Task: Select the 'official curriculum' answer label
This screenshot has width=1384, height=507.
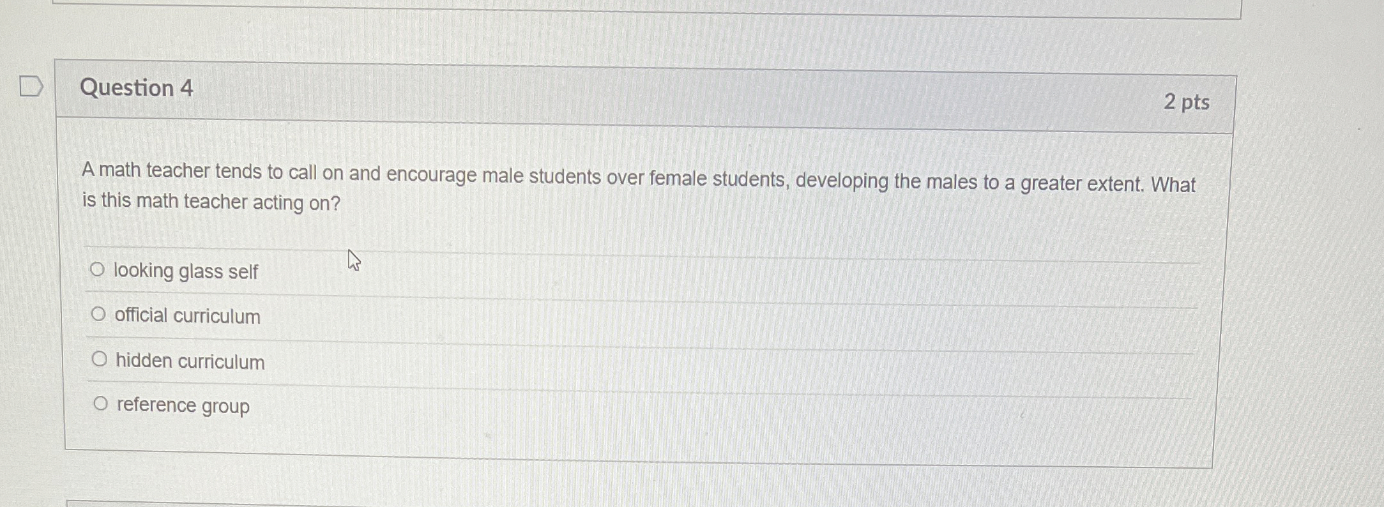Action: 187,316
